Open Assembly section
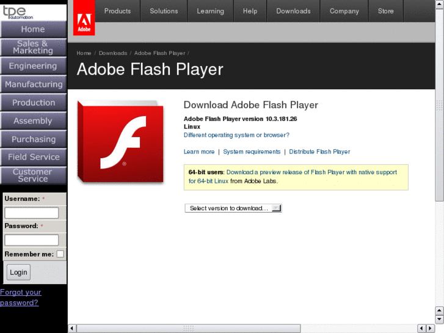 point(34,121)
